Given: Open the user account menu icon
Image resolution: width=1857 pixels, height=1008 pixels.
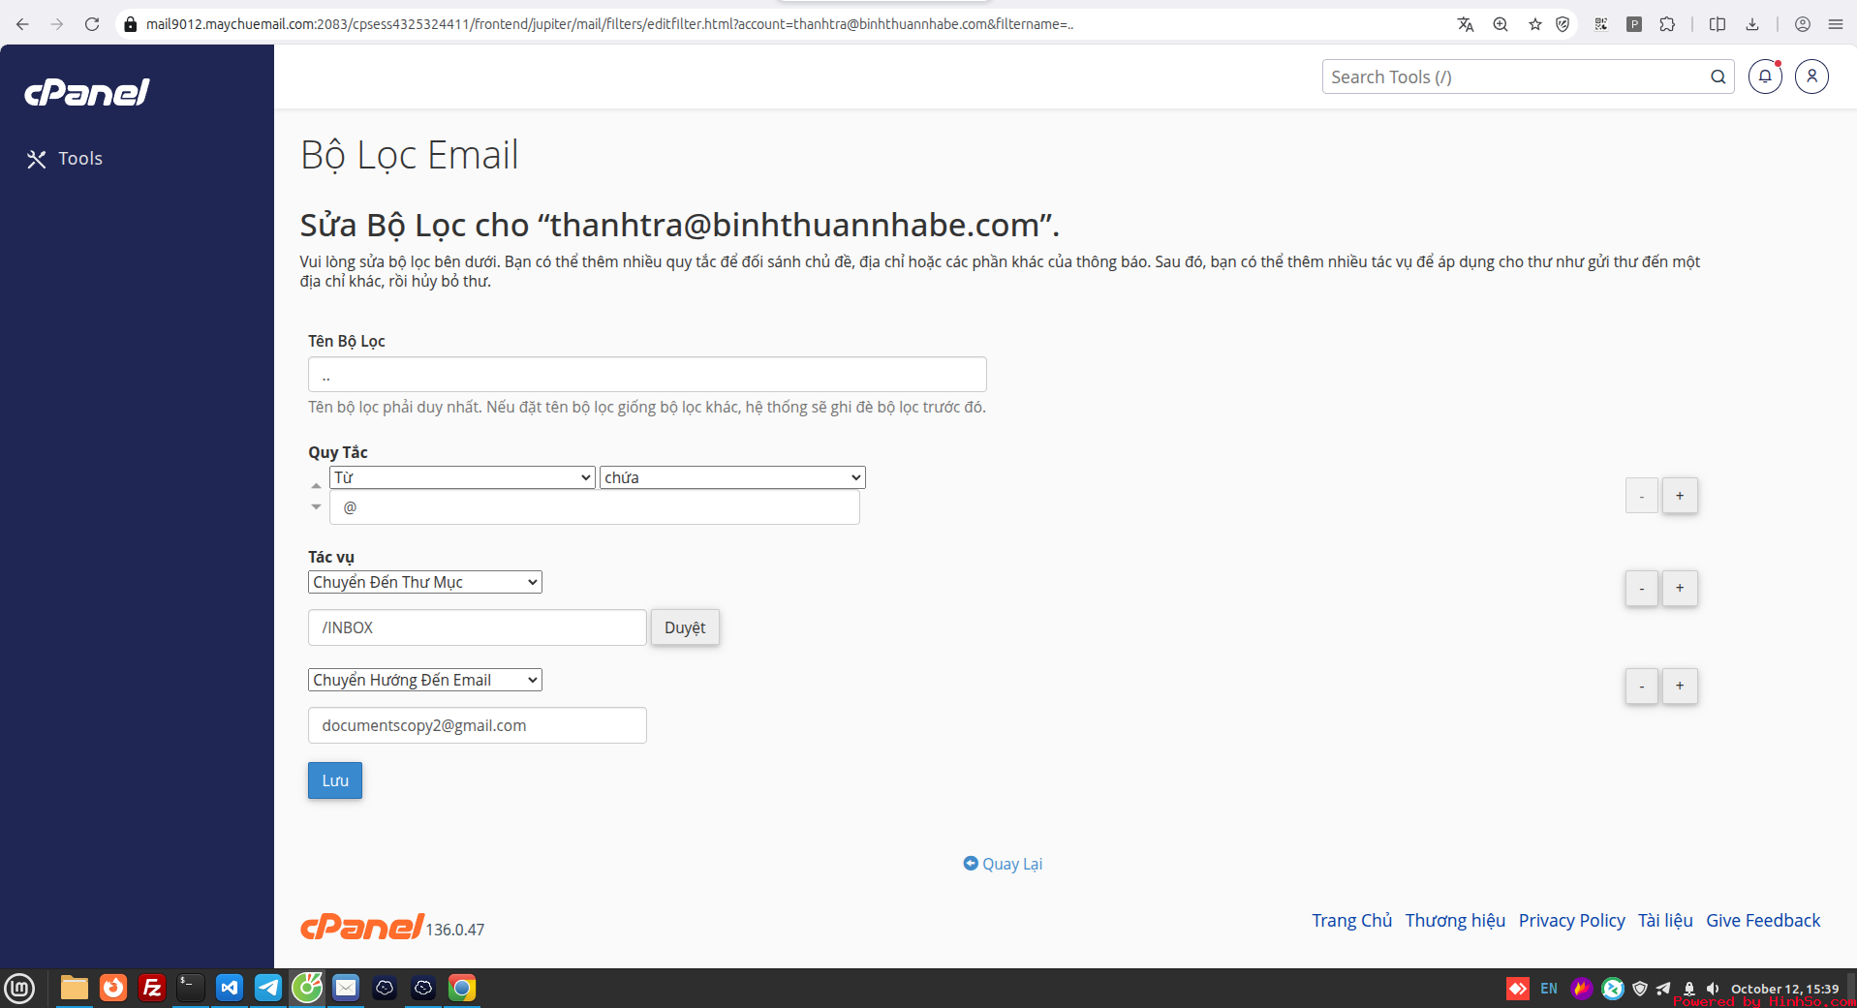Looking at the screenshot, I should tap(1811, 76).
